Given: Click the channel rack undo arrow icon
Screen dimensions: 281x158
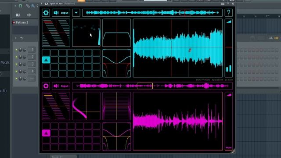Looking at the screenshot, I should (x=22, y=38).
